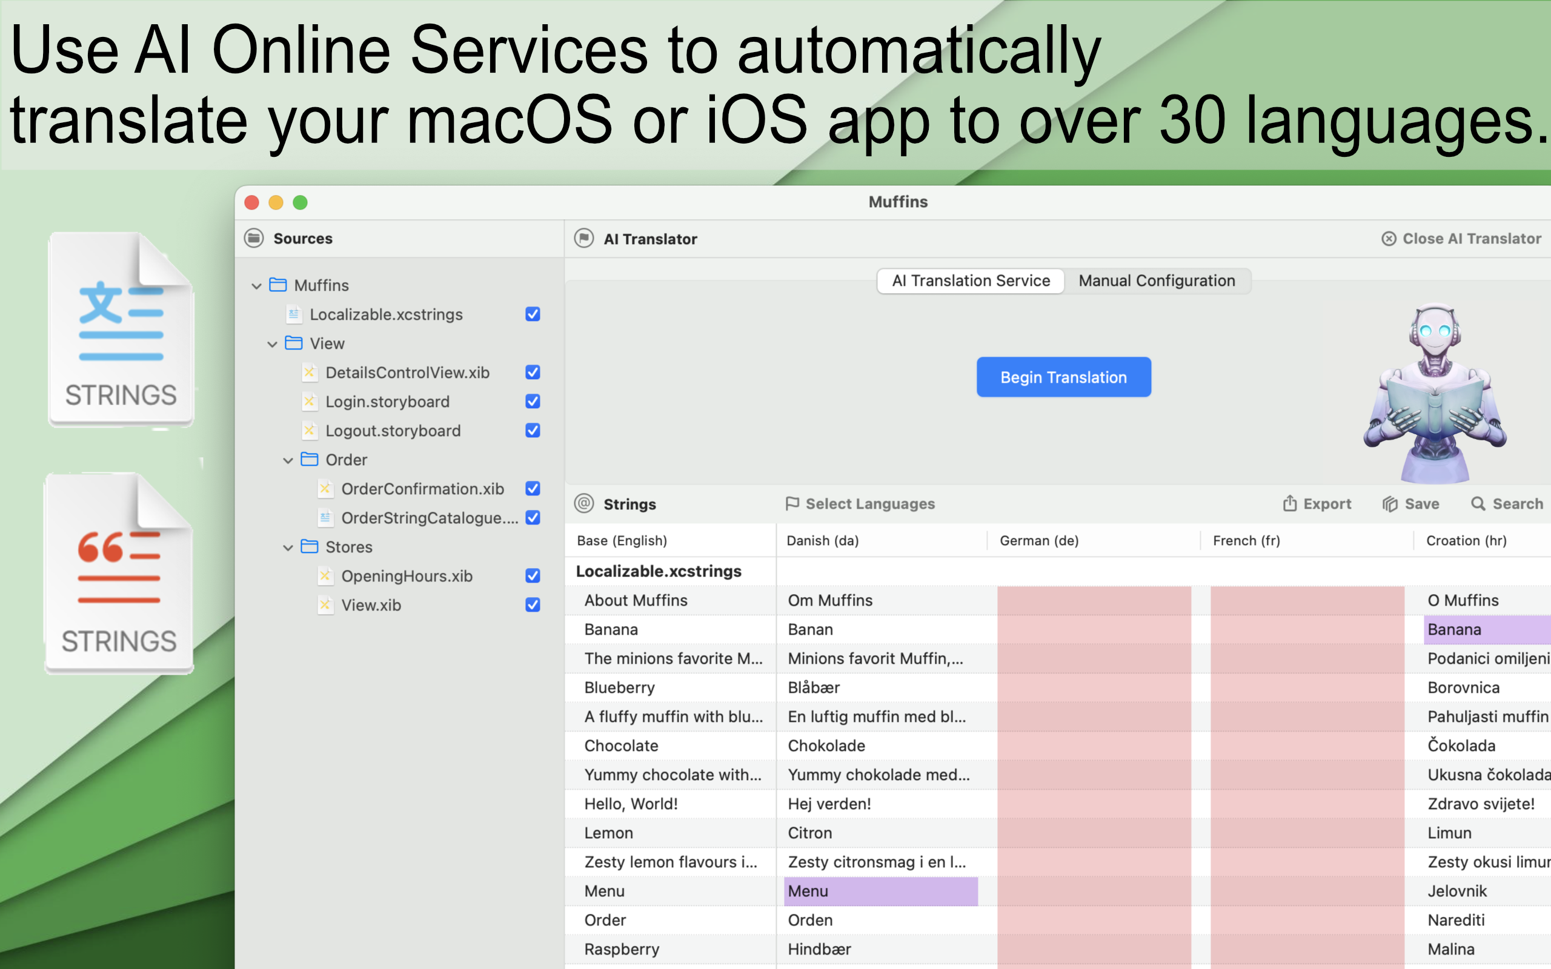
Task: Collapse the Order folder chevron
Action: (x=288, y=460)
